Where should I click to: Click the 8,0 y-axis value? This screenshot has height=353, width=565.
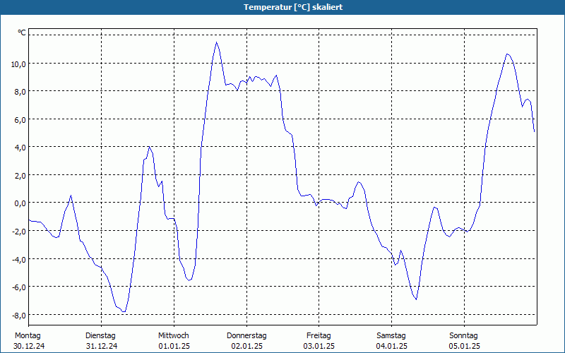(20, 92)
